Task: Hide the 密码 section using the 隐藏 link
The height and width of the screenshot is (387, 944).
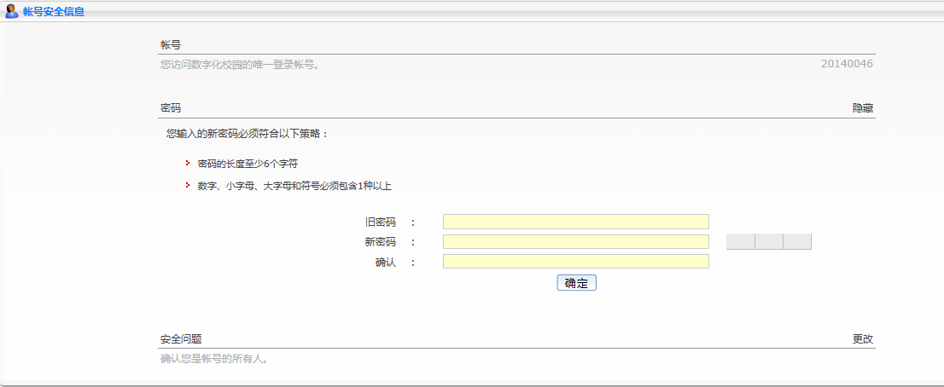Action: 862,108
